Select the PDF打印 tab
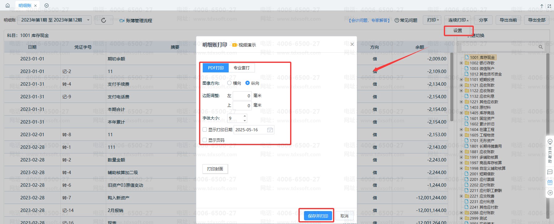The width and height of the screenshot is (554, 224). (x=215, y=68)
